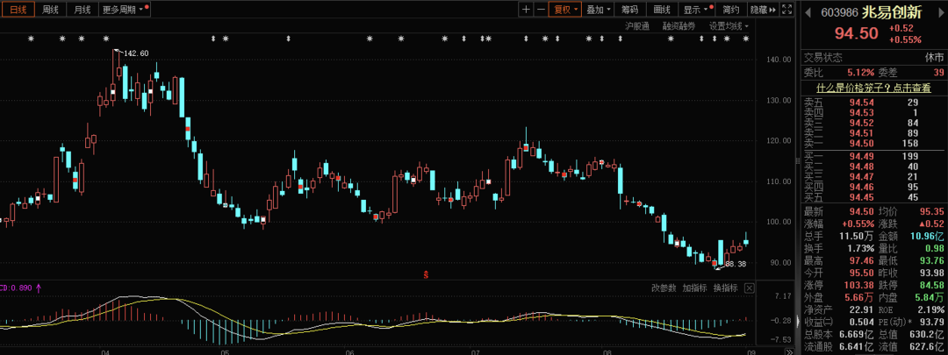Viewport: 948px width, 355px height.
Task: Toggle 画线 drawing mode
Action: click(662, 10)
